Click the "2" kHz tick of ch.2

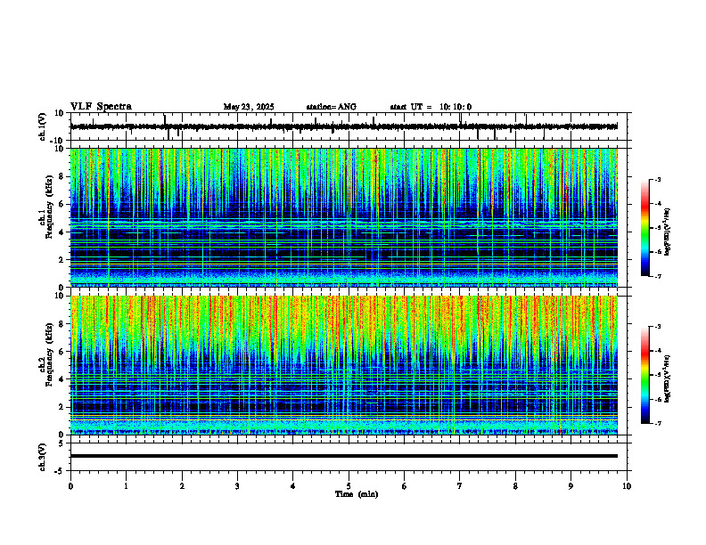[x=62, y=407]
